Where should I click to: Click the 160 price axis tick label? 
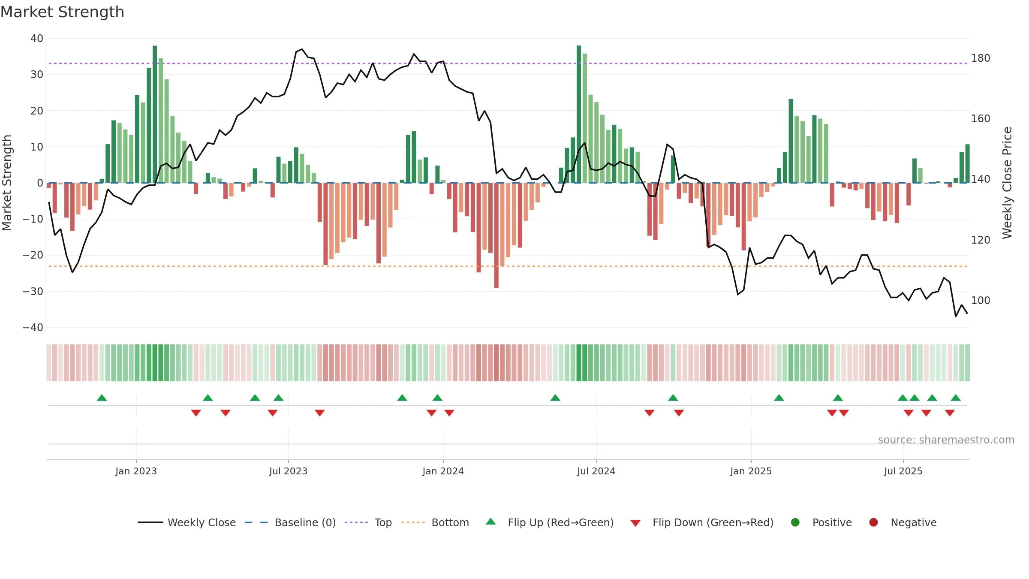(x=981, y=118)
